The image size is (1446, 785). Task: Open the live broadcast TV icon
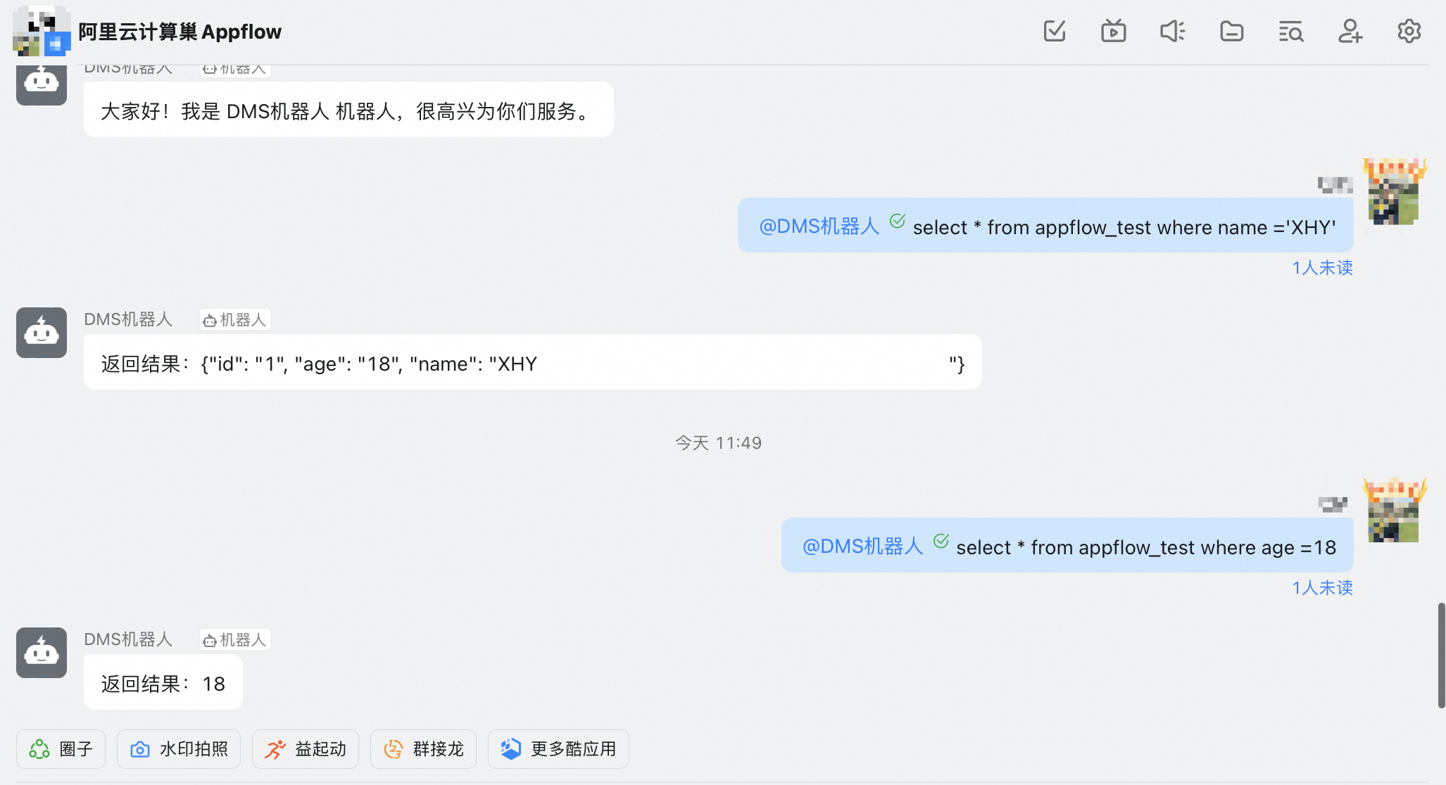(x=1114, y=31)
